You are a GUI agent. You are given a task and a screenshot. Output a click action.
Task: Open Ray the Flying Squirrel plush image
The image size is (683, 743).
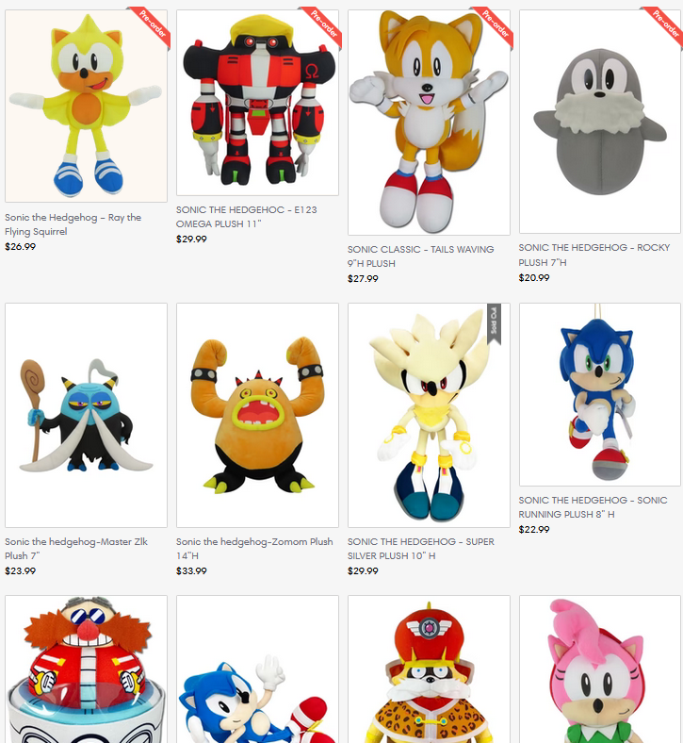(x=86, y=106)
